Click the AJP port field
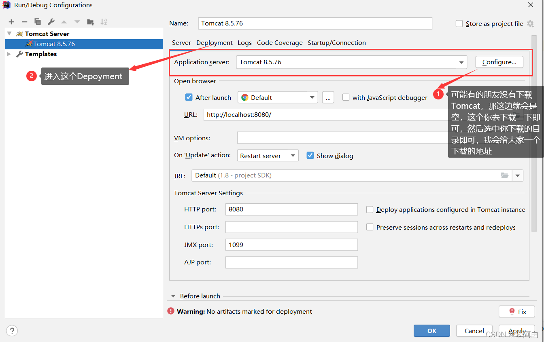Viewport: 544px width, 342px height. (291, 262)
